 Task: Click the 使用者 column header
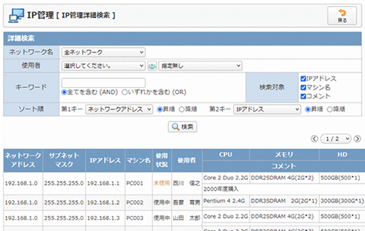tap(187, 160)
